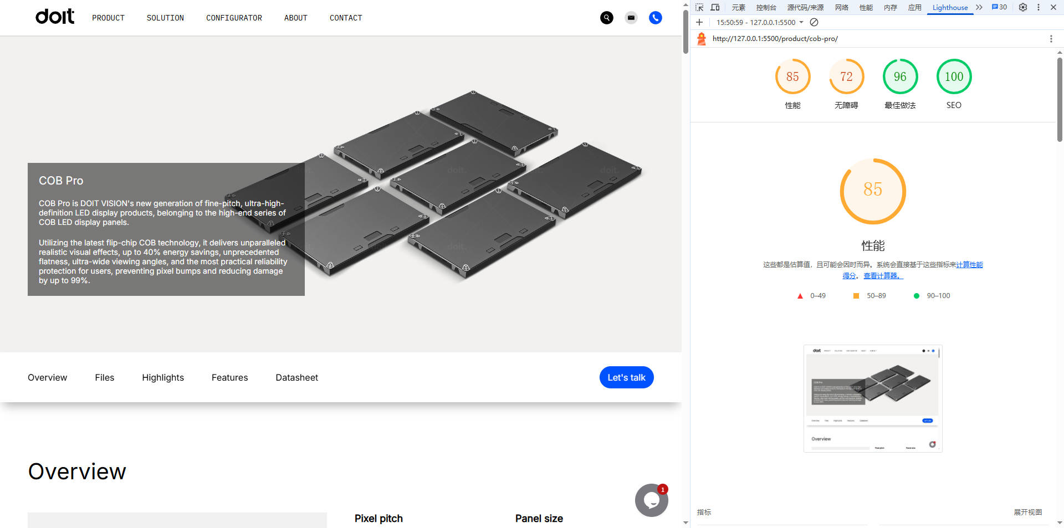Screen dimensions: 1064x528
Task: Open DevTools settings gear
Action: click(x=1023, y=7)
